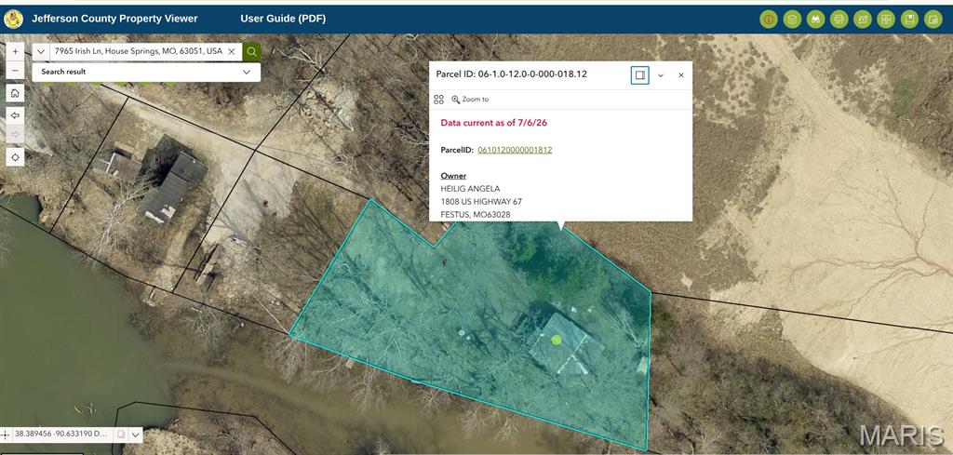
Task: Return to the default Home extent
Action: 15,94
